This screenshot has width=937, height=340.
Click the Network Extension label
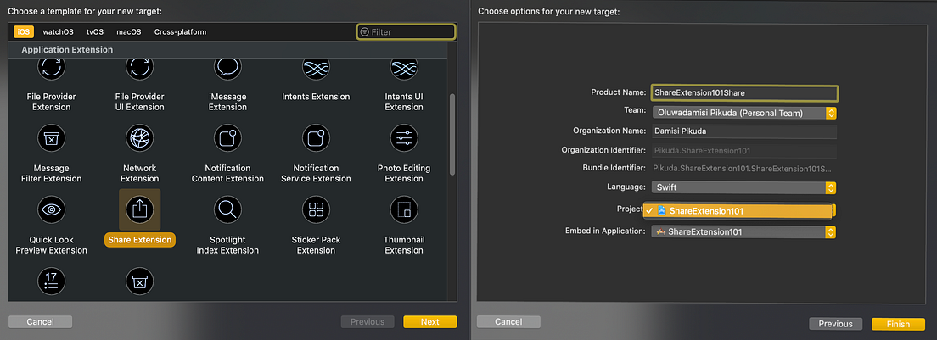coord(140,173)
